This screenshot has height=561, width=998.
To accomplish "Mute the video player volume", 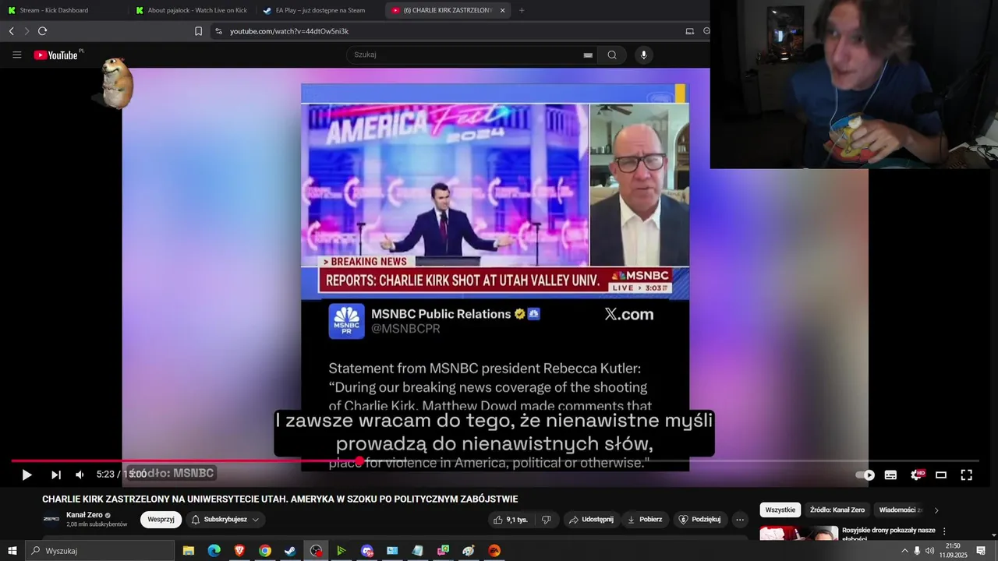I will click(x=80, y=475).
